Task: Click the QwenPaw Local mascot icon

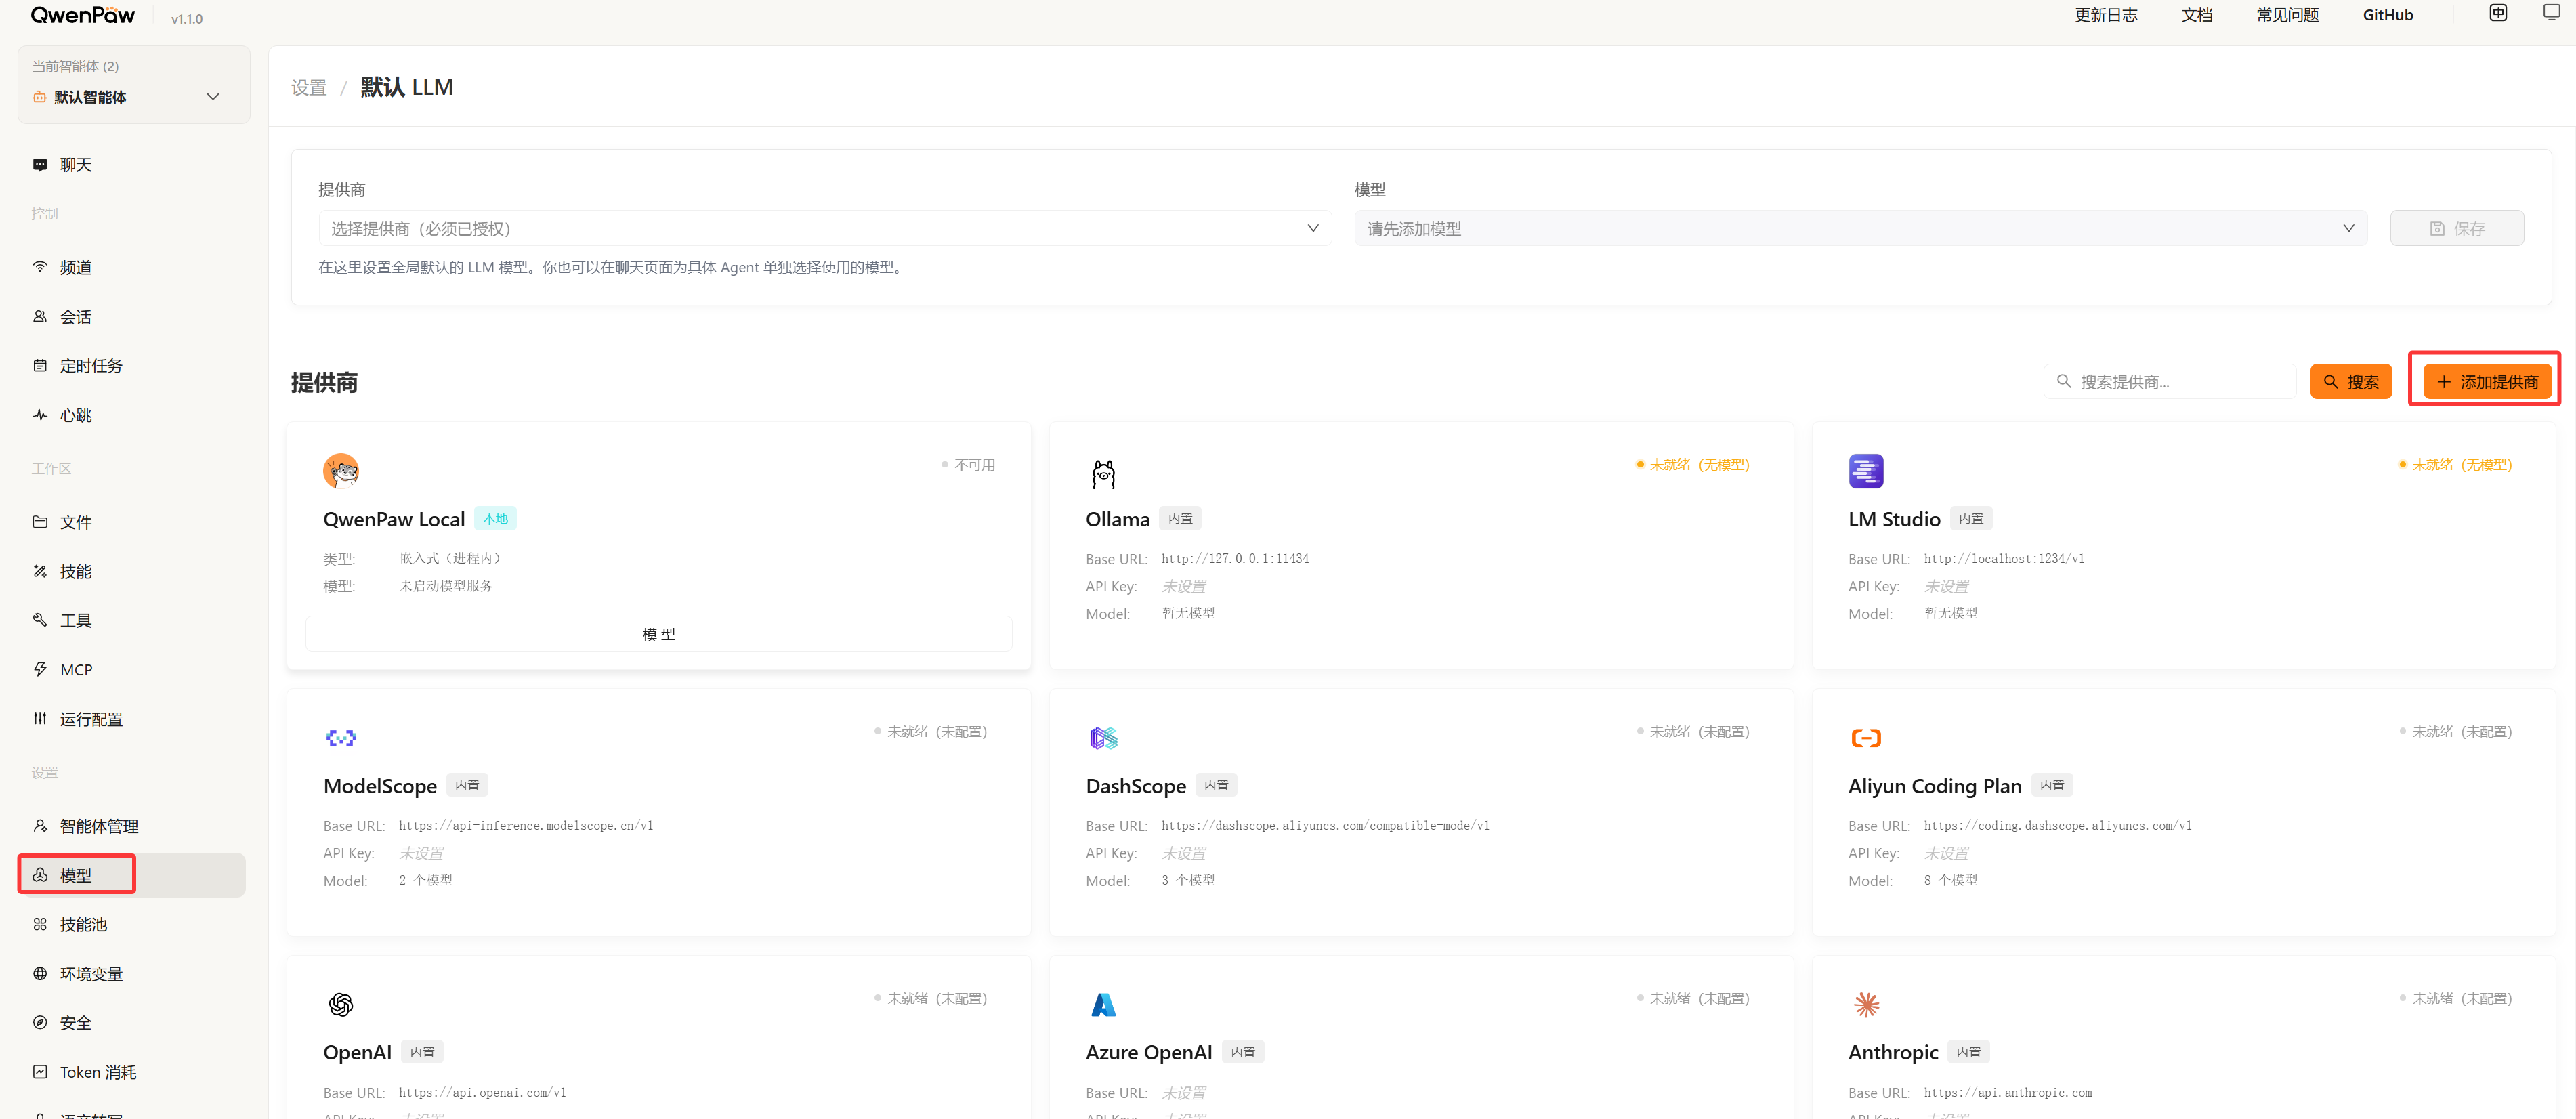Action: tap(341, 470)
